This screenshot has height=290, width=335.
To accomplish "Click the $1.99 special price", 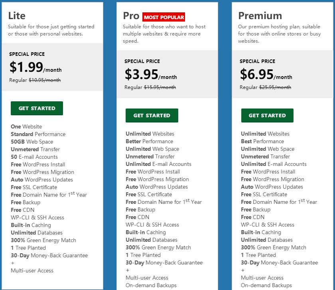I will pos(26,67).
